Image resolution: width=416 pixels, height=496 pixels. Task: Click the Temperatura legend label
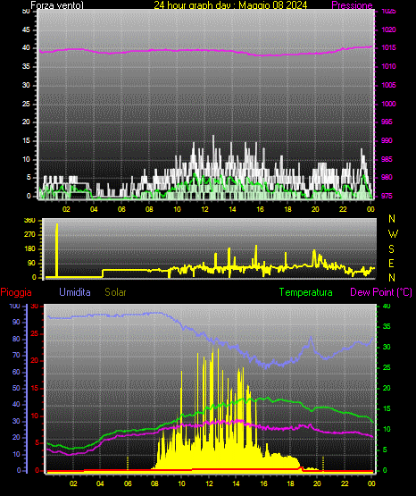(x=306, y=292)
